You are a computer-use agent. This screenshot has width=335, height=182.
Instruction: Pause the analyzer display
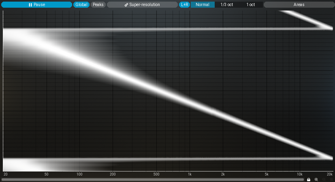tap(36, 4)
